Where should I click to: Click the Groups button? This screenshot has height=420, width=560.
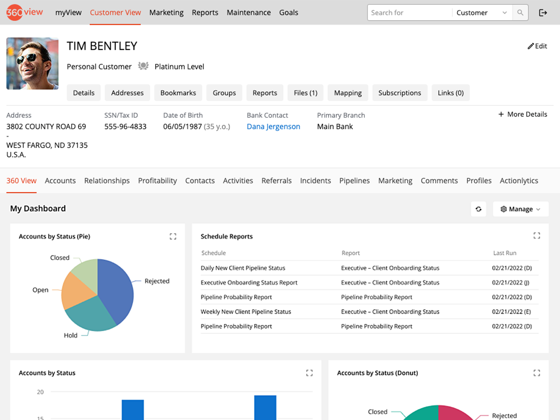(224, 93)
